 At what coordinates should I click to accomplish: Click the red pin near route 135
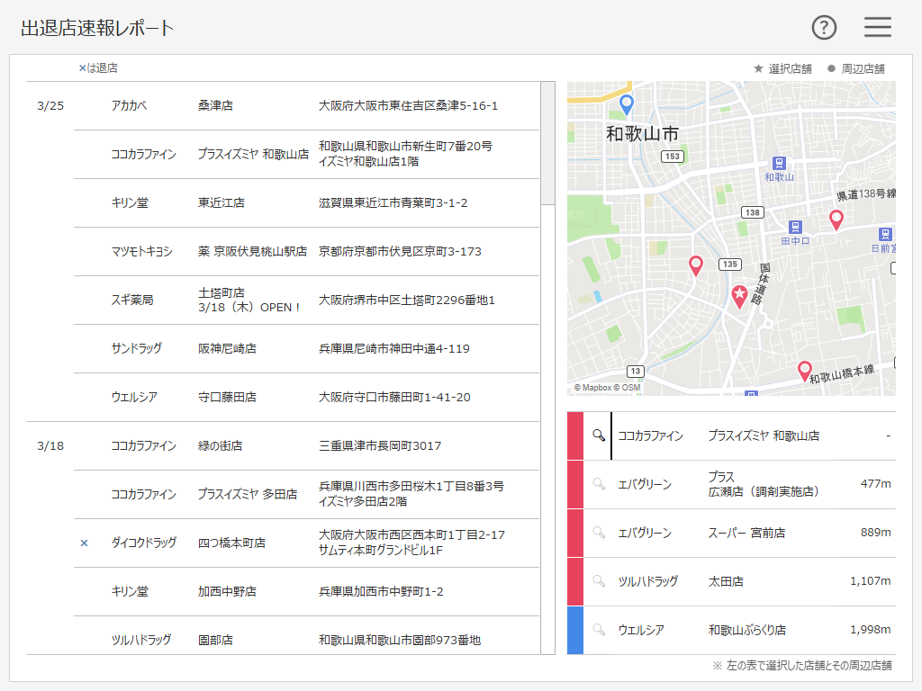[x=696, y=266]
